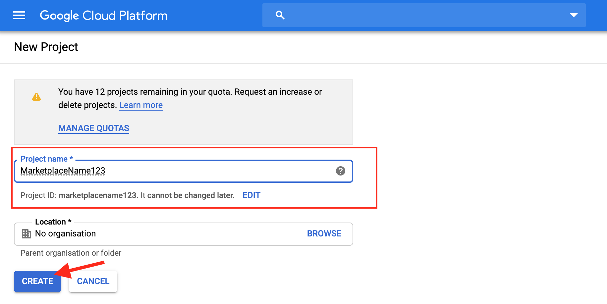
Task: Focus the top search bar field
Action: coord(424,15)
